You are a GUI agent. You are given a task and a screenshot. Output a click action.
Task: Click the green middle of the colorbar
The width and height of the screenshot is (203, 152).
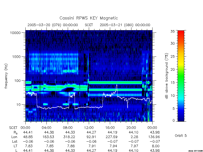pos(181,76)
